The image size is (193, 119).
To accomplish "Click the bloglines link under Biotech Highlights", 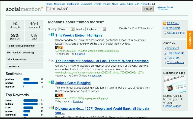I will 80,54.
